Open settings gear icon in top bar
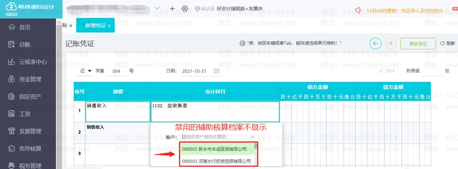 point(185,8)
